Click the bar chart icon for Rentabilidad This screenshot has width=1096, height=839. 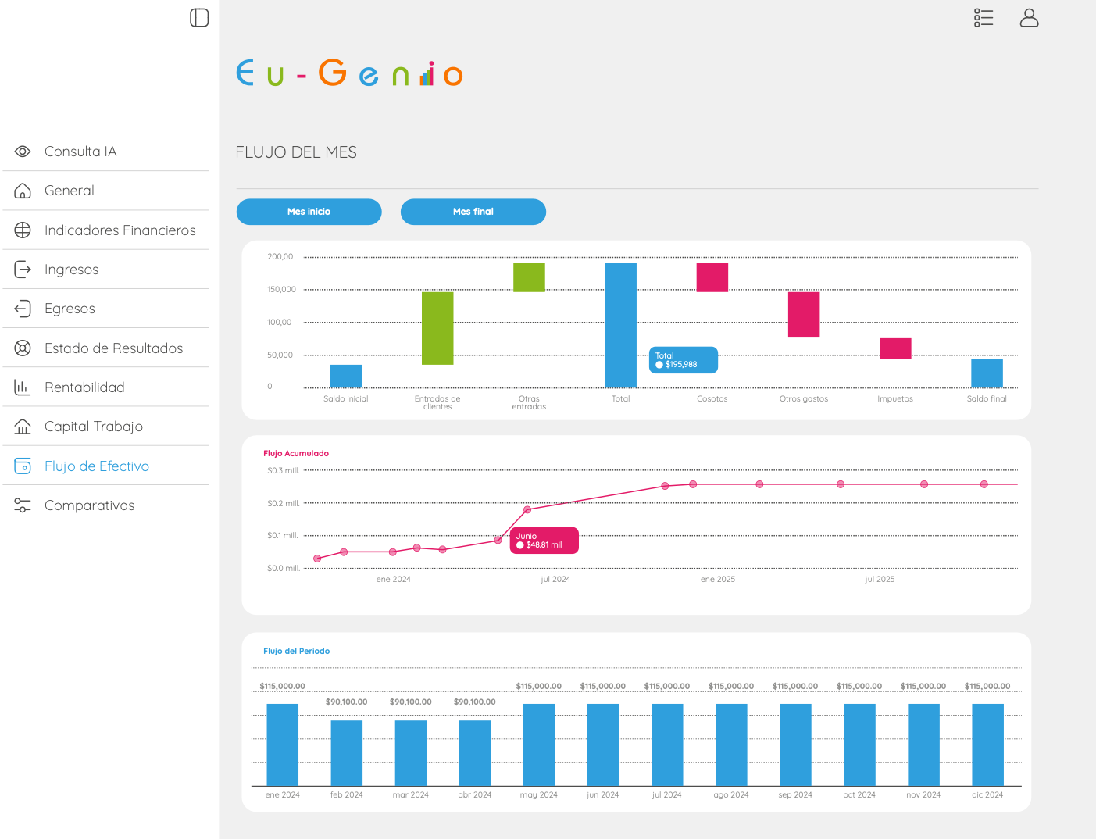point(23,387)
